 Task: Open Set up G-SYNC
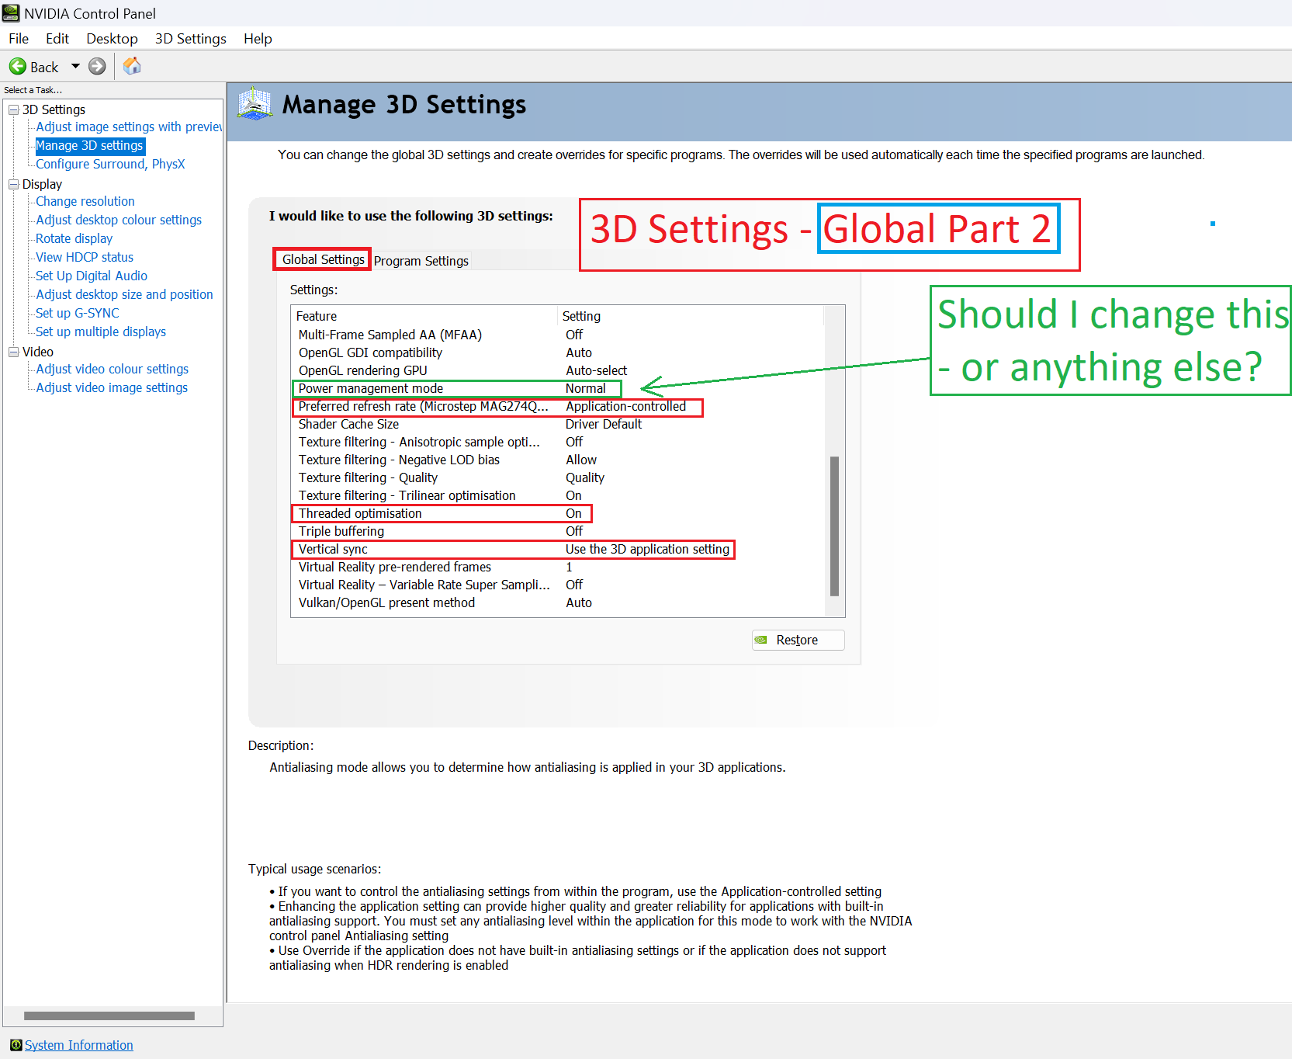(78, 313)
